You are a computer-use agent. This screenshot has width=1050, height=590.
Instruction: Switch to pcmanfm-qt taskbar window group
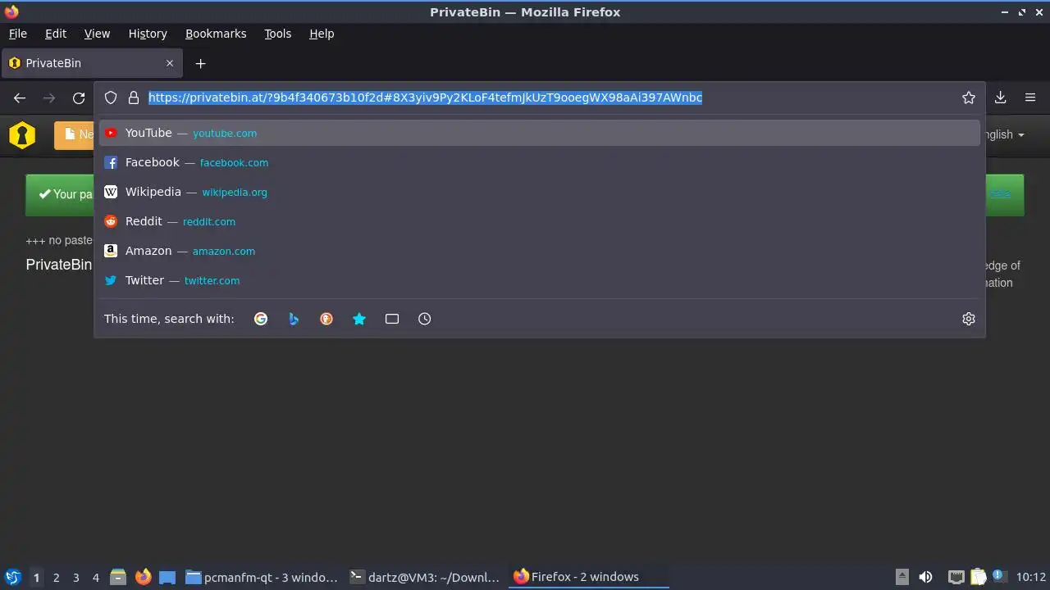click(262, 577)
